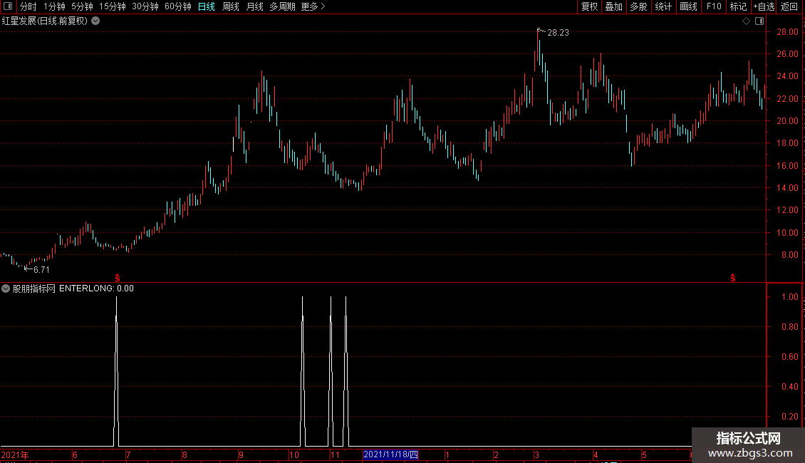Click the red S marker near May
The width and height of the screenshot is (805, 463).
[732, 278]
